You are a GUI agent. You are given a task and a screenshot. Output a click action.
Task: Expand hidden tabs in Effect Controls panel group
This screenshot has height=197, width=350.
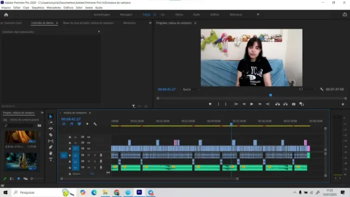tap(150, 23)
